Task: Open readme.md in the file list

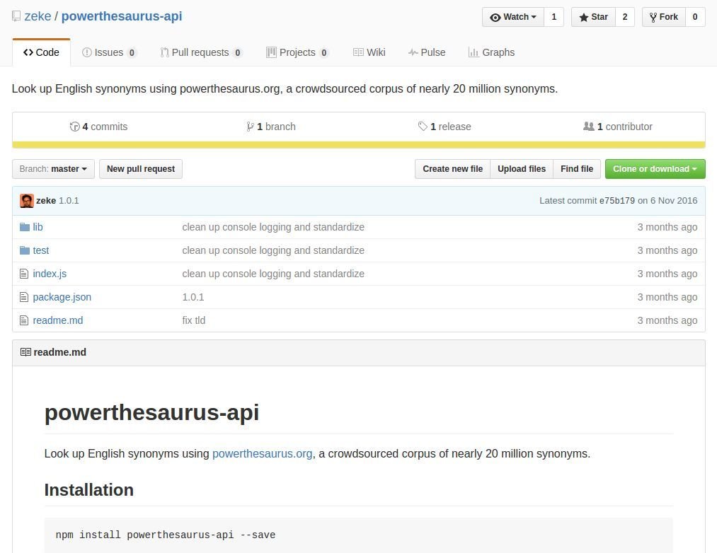Action: [x=58, y=320]
